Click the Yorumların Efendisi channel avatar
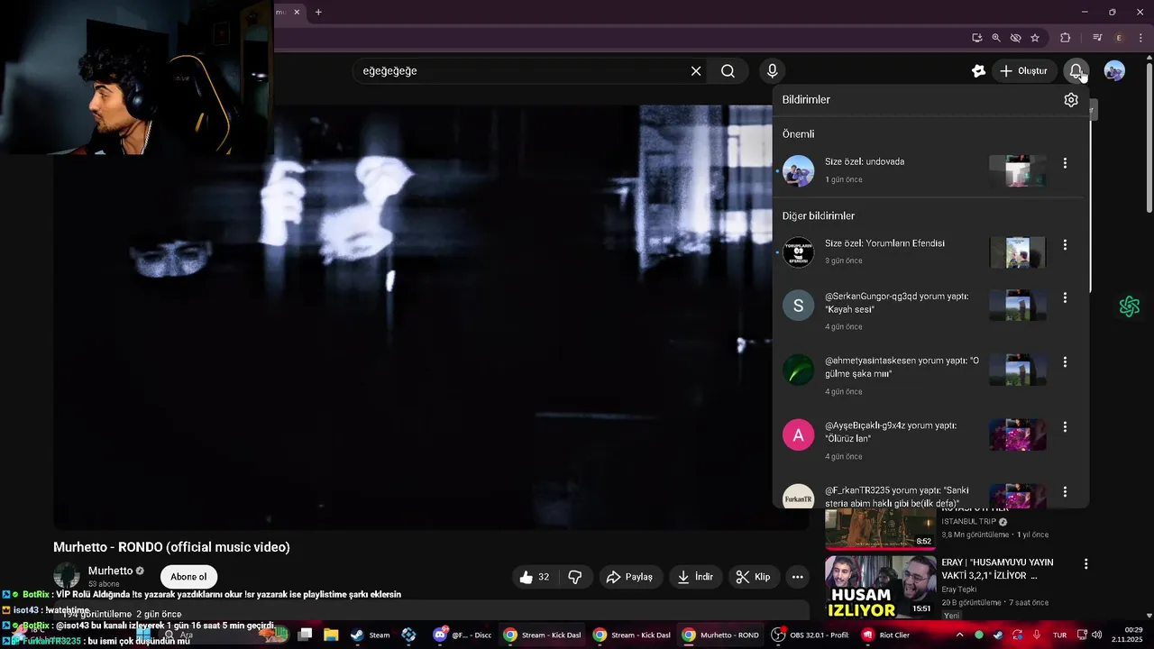Image resolution: width=1154 pixels, height=649 pixels. [798, 251]
